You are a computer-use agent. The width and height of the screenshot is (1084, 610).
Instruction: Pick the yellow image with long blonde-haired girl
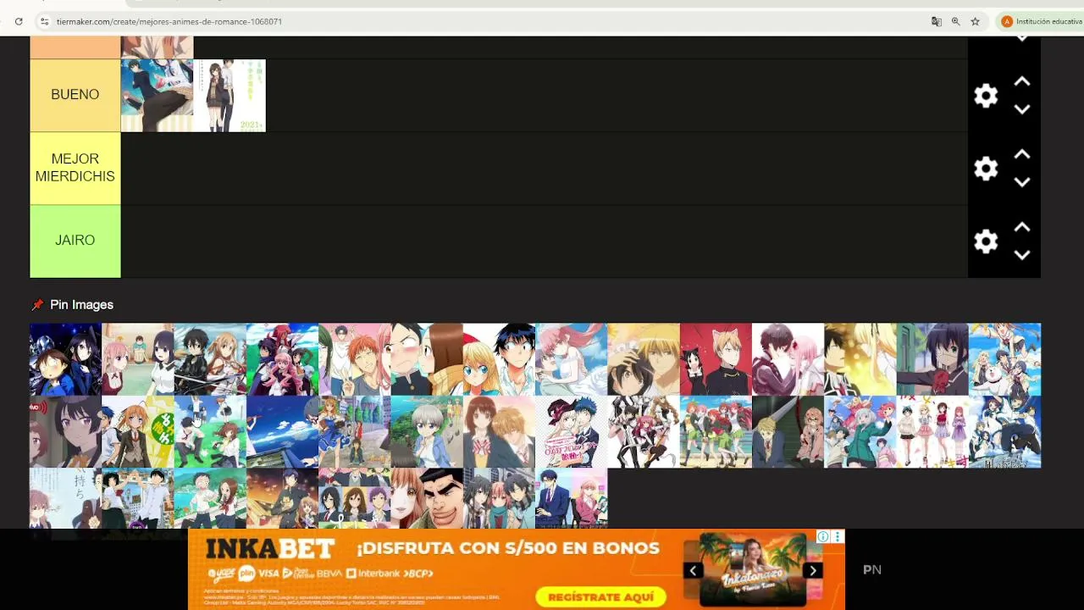click(x=860, y=359)
